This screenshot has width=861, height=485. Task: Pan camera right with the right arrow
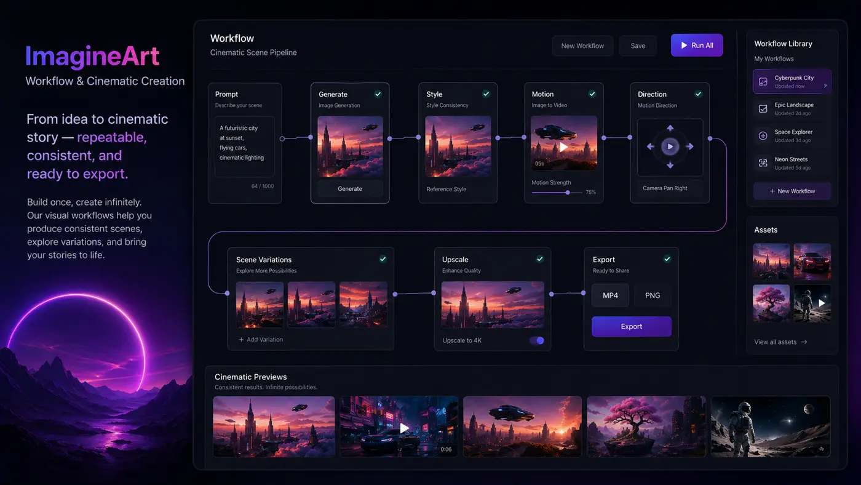click(x=690, y=146)
